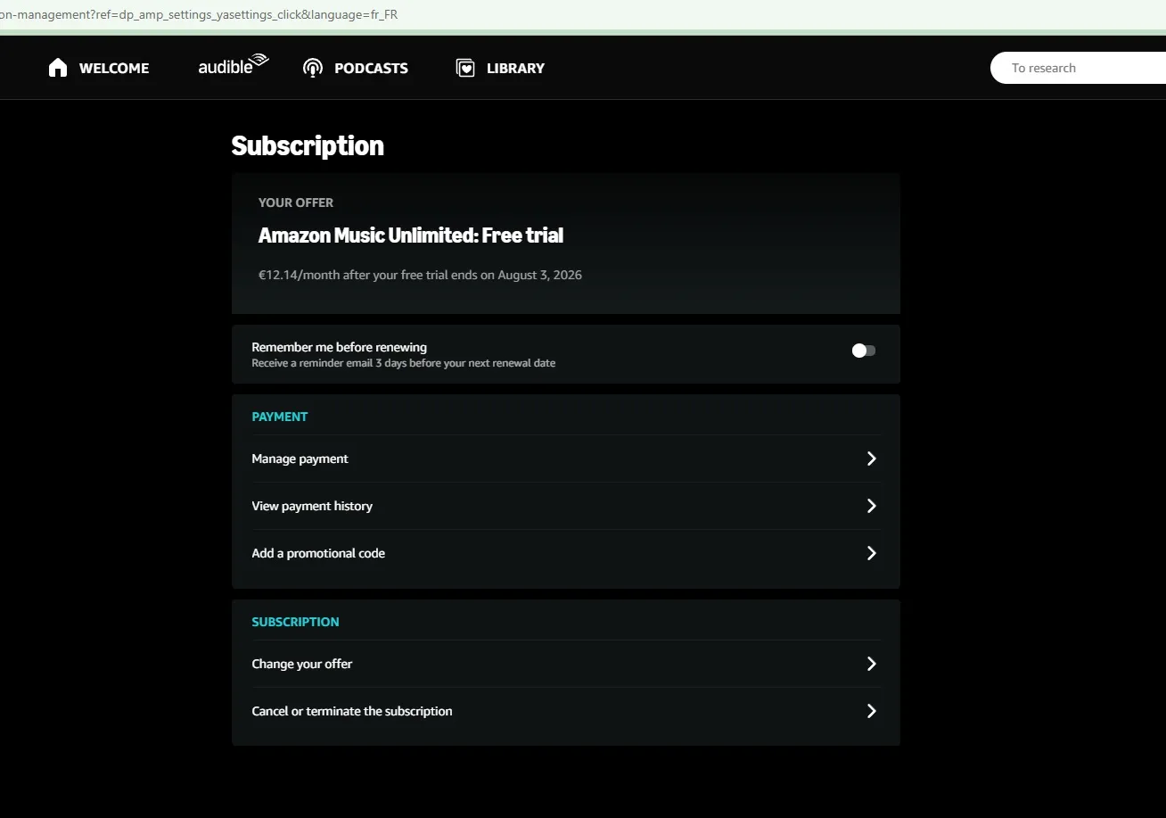Click chevron beside Add a promotional code

click(872, 553)
